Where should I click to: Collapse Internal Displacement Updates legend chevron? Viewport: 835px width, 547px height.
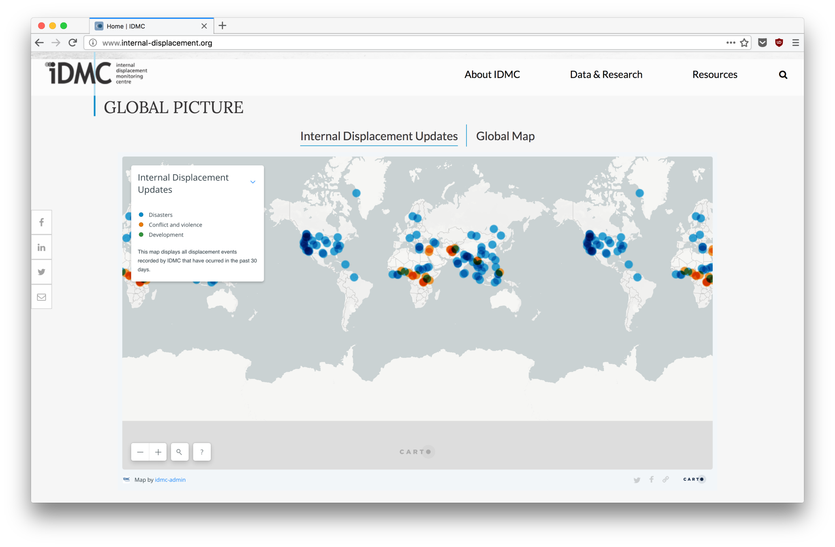click(253, 182)
